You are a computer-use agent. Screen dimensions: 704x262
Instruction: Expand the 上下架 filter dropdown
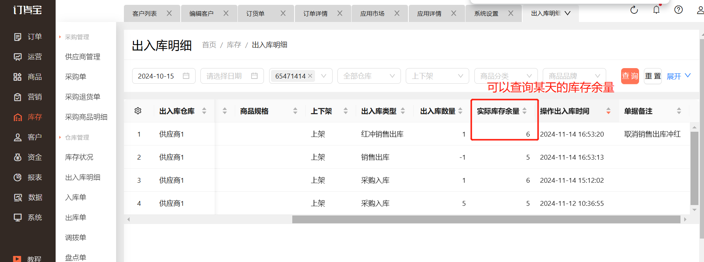tap(437, 76)
